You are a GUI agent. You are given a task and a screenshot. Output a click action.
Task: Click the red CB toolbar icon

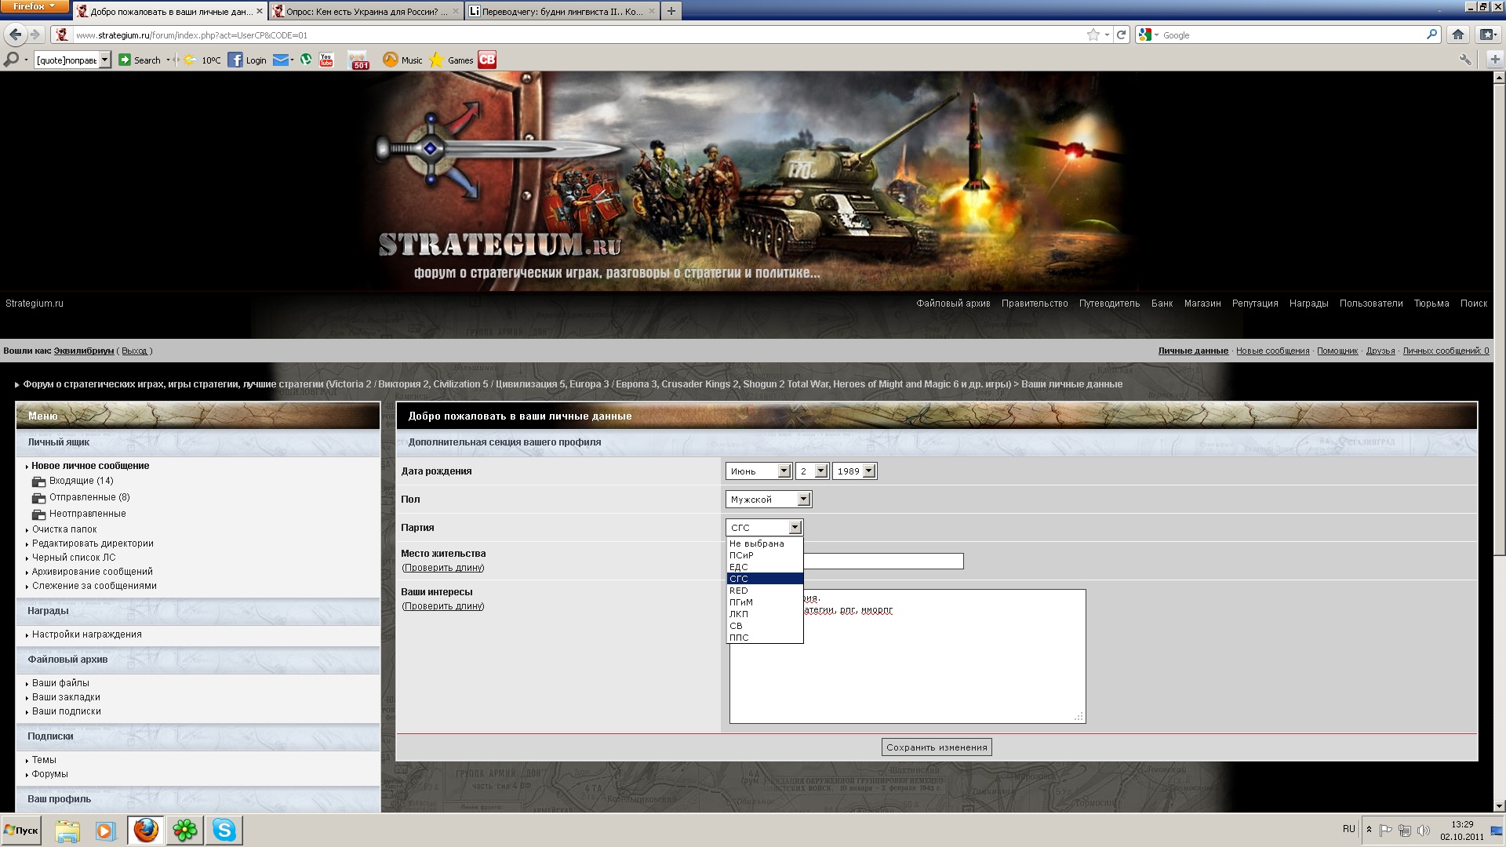coord(487,60)
